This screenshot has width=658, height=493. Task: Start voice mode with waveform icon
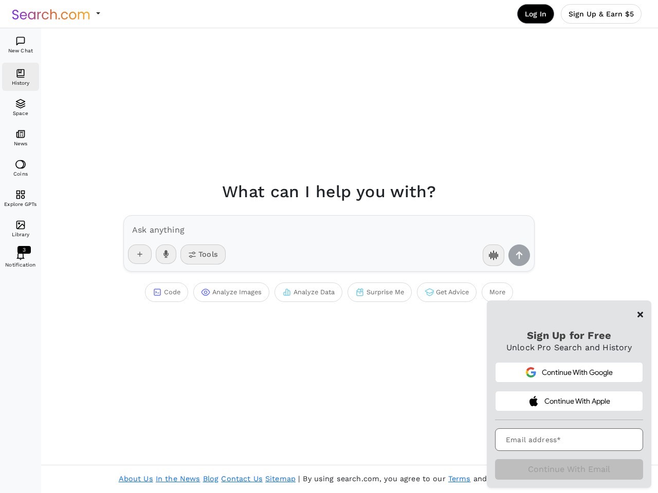[493, 255]
